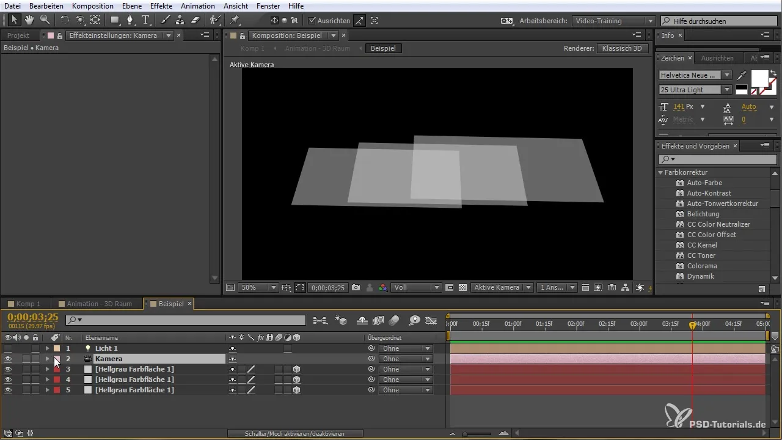Select the Rotation tool
Image resolution: width=782 pixels, height=440 pixels.
(x=65, y=20)
